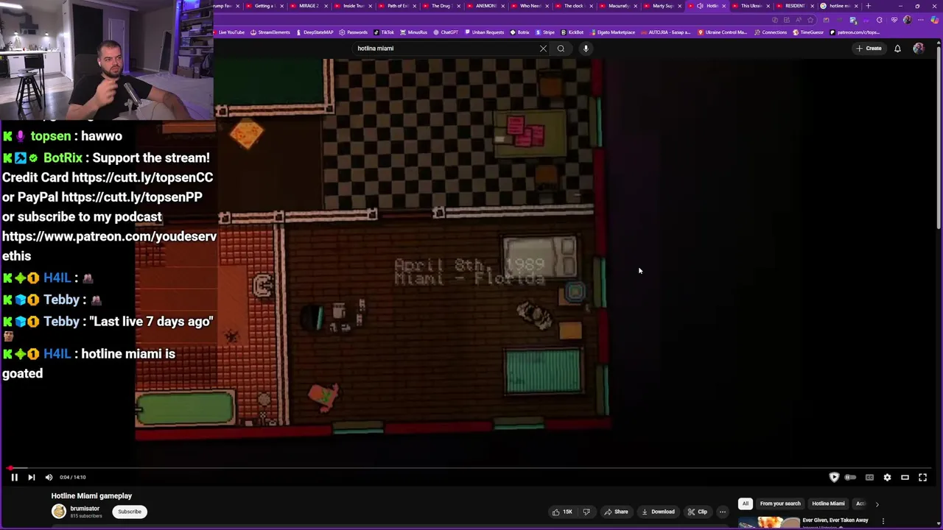943x530 pixels.
Task: Open options for 'Ever Given' suggested video
Action: 883,521
